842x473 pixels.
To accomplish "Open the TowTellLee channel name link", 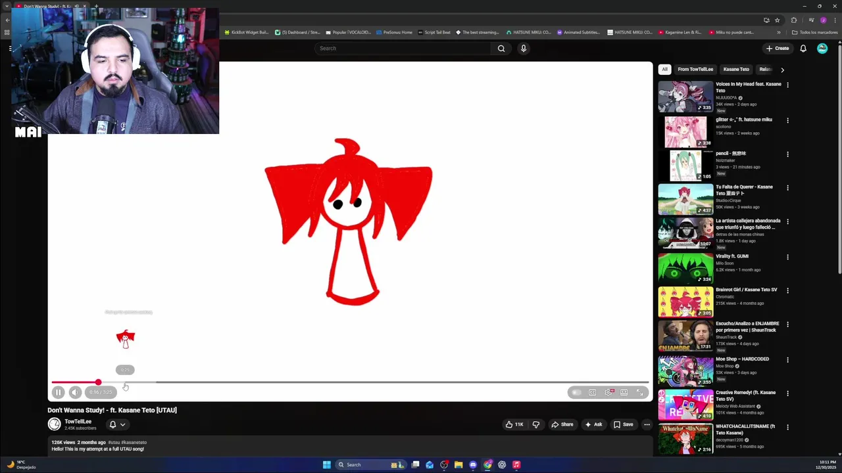I will click(x=78, y=422).
